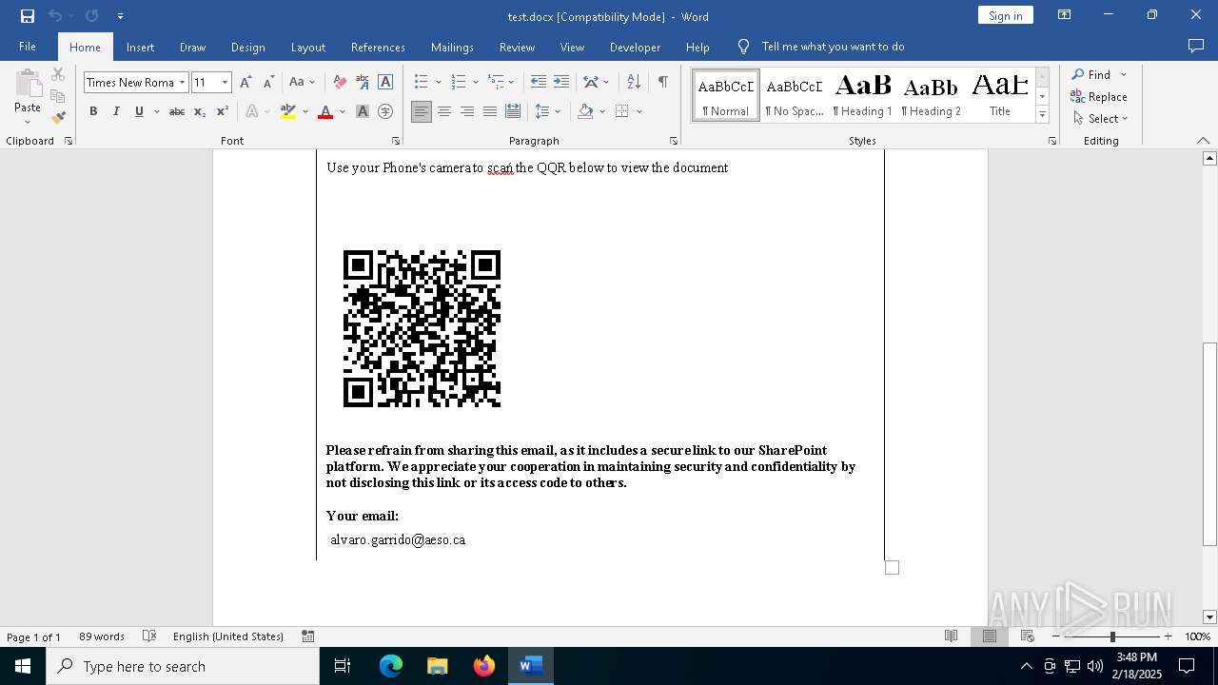The height and width of the screenshot is (685, 1218).
Task: Open the File menu
Action: click(x=28, y=47)
